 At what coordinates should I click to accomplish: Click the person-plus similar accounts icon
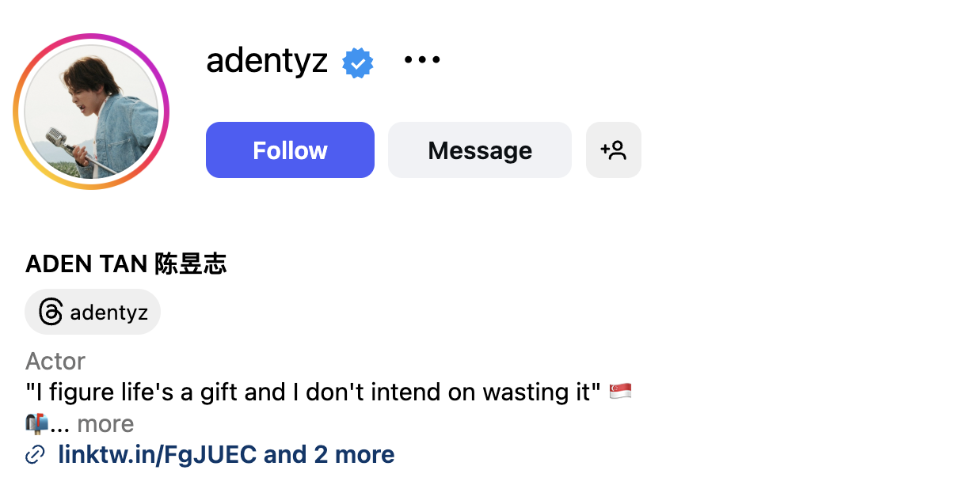[614, 150]
